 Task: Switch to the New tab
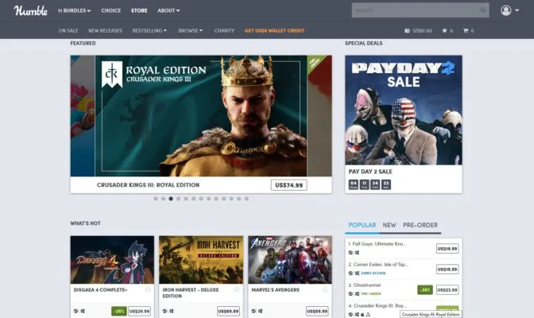pos(389,225)
